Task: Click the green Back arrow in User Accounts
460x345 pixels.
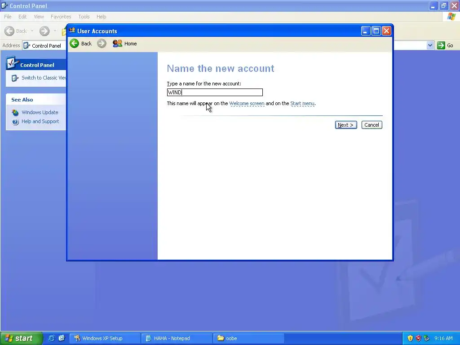Action: (x=74, y=44)
